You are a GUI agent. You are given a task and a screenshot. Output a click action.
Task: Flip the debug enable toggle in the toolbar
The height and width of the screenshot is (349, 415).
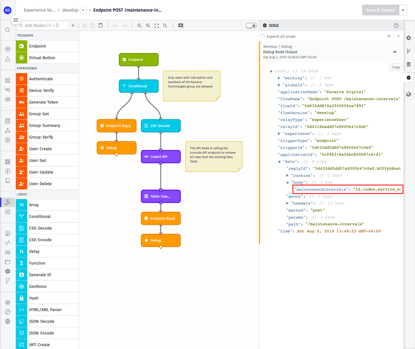tap(251, 25)
